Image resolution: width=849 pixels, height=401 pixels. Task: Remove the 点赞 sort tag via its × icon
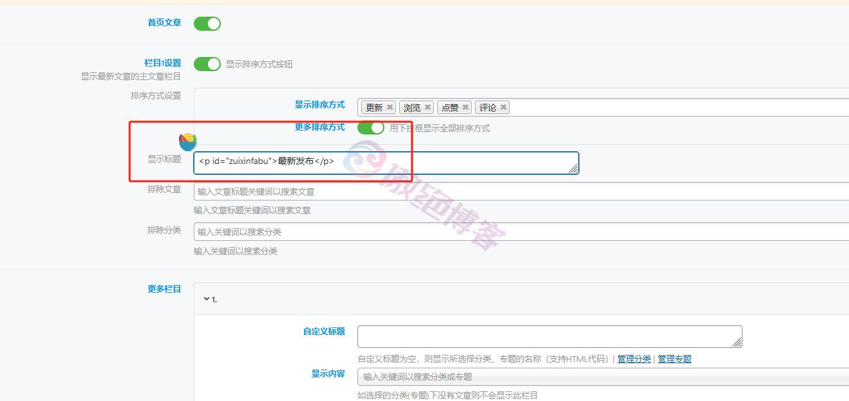[x=466, y=107]
